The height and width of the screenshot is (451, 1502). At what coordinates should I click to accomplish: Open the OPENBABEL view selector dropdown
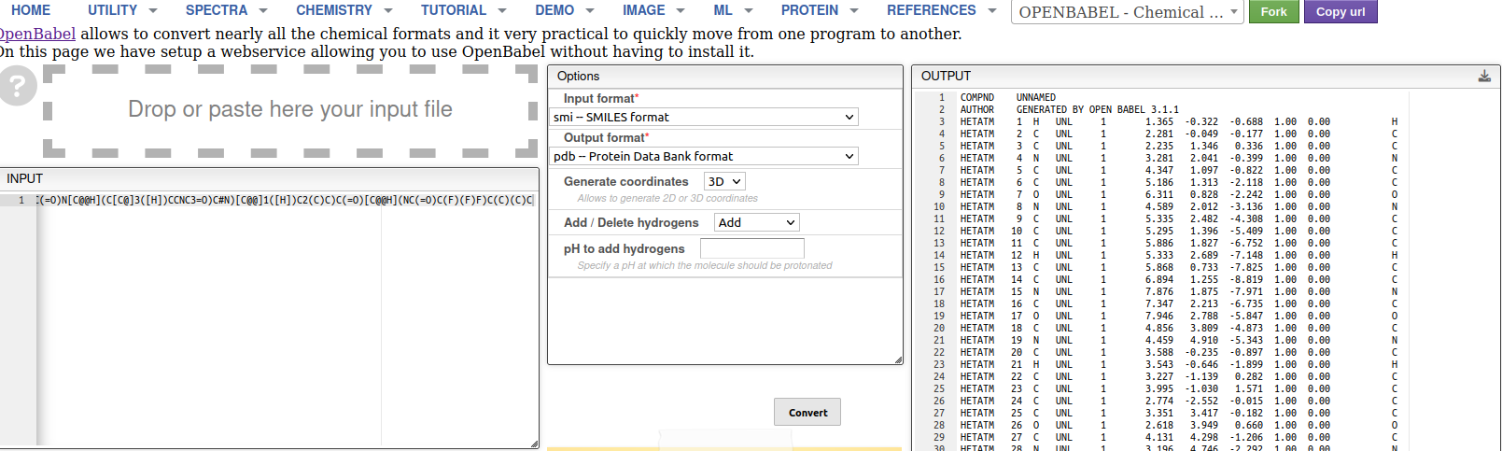click(x=1128, y=12)
